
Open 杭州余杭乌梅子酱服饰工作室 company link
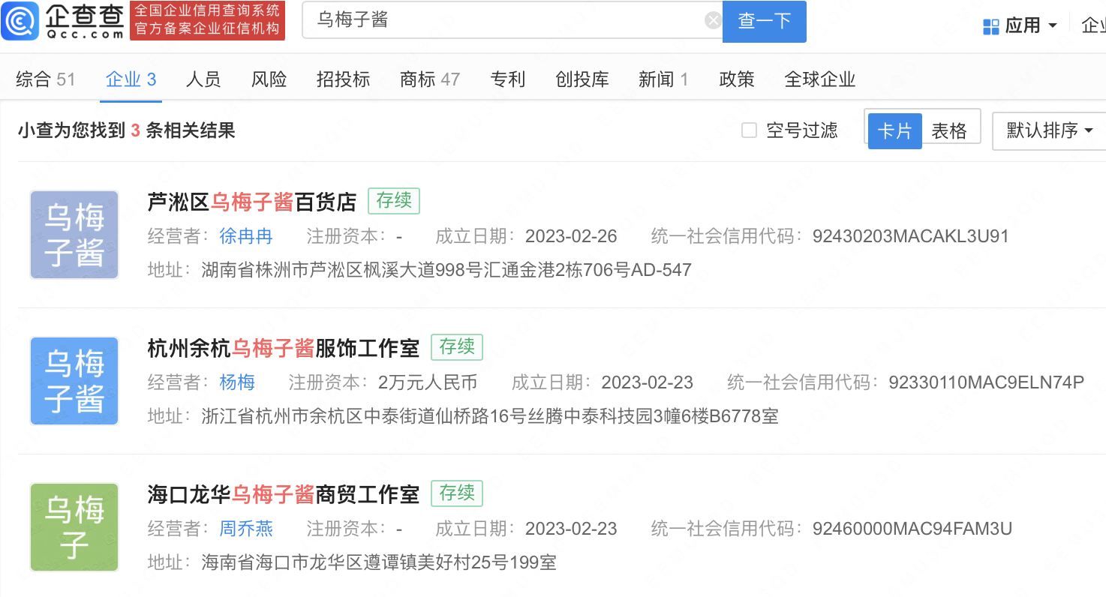[284, 348]
